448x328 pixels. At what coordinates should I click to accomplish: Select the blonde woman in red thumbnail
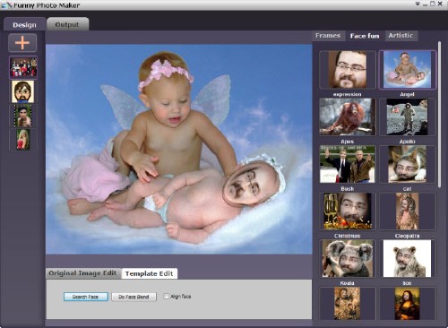pyautogui.click(x=23, y=140)
